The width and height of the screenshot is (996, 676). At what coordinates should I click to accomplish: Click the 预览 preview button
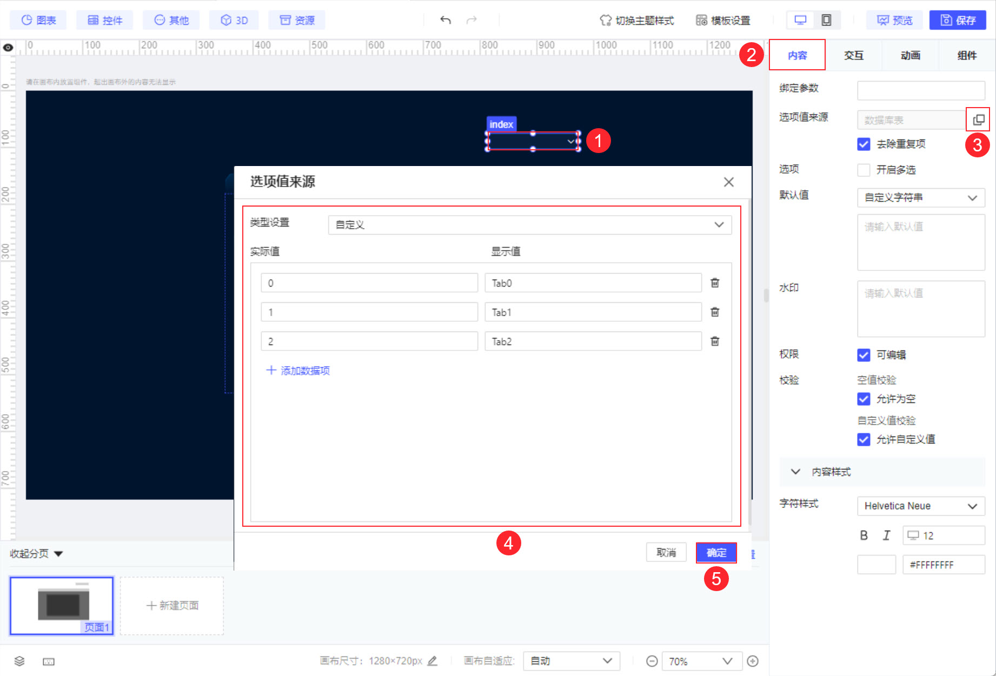click(x=894, y=21)
